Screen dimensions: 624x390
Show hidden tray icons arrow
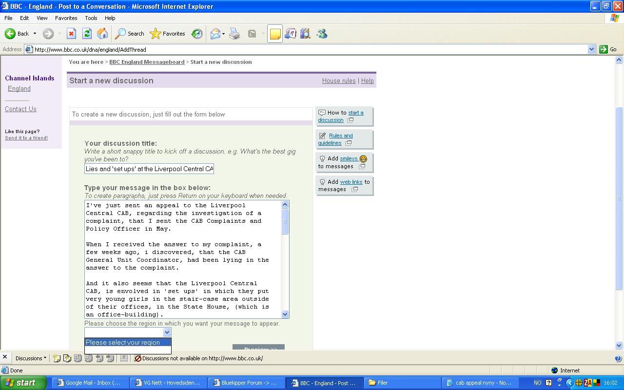pos(569,383)
